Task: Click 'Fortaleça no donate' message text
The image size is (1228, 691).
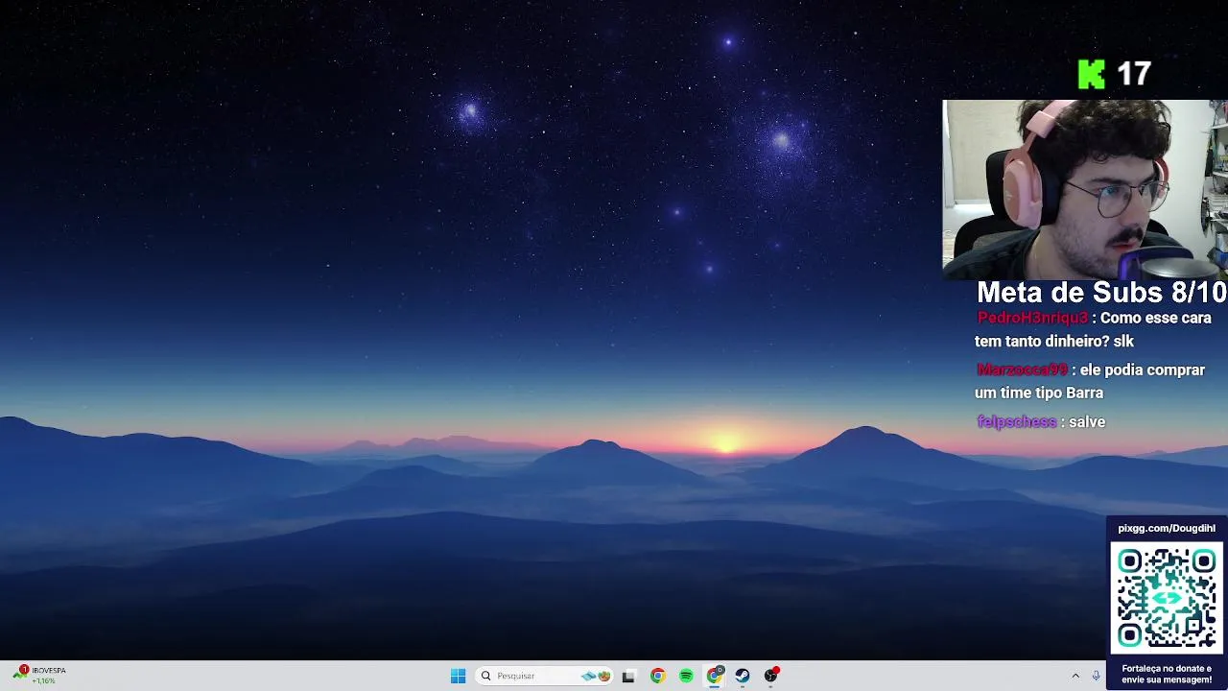Action: pos(1167,674)
